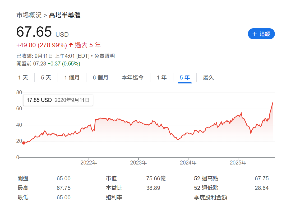Choose the 本年迄今 range tab

coord(132,77)
